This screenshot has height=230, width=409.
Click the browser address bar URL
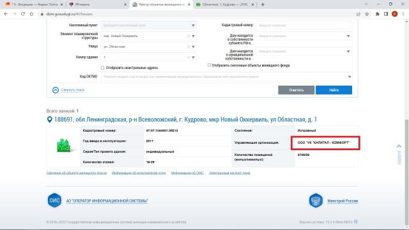[x=69, y=14]
